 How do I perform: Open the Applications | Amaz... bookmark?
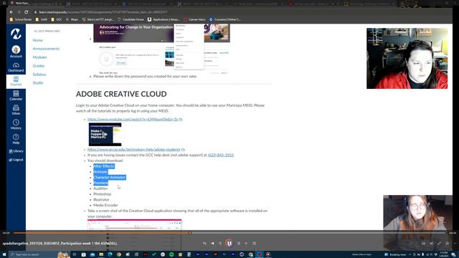(x=164, y=19)
